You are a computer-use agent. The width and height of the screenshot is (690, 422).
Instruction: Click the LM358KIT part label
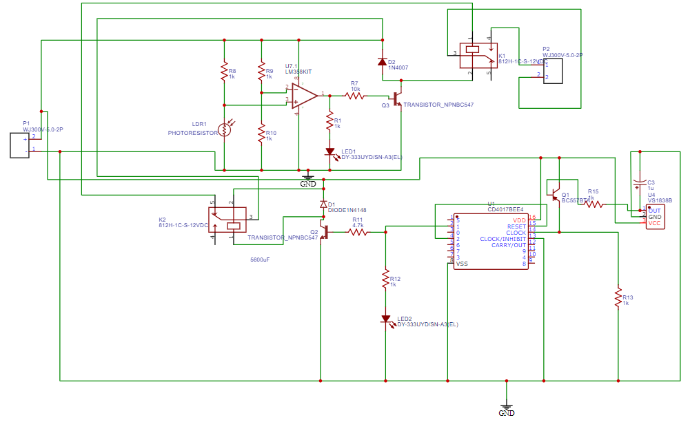pos(298,72)
